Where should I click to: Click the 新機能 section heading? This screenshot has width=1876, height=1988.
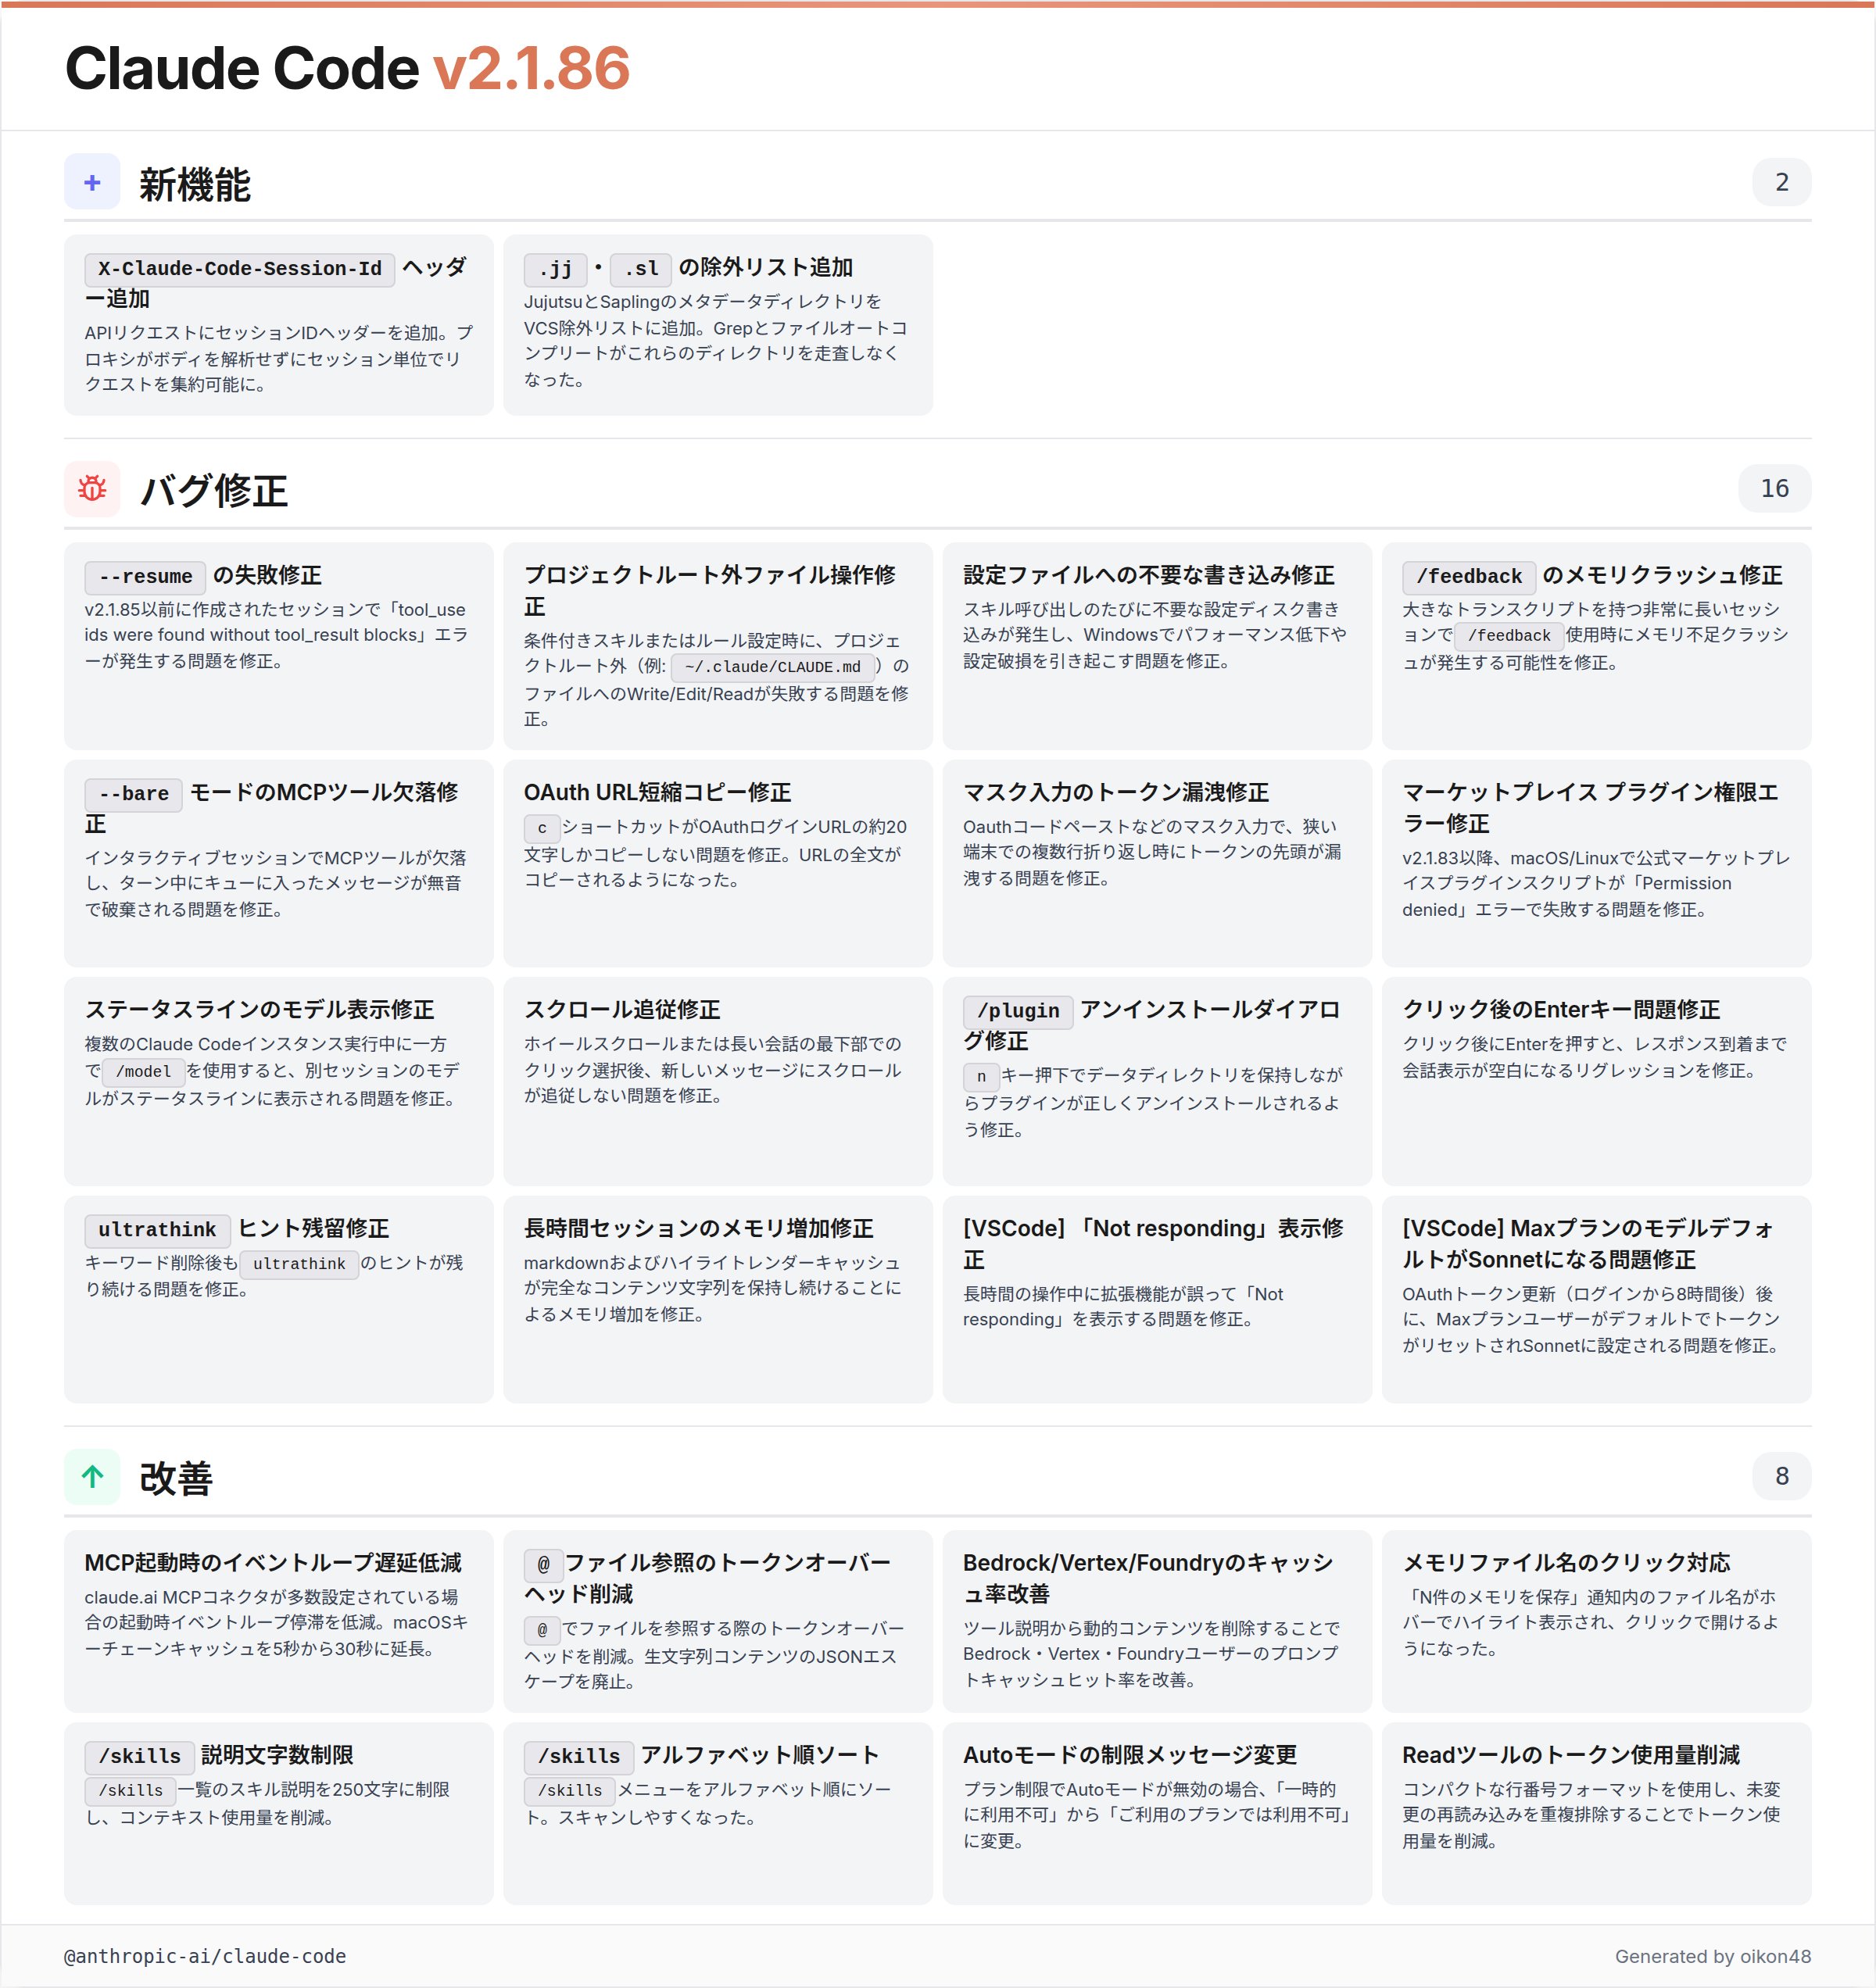[x=194, y=185]
